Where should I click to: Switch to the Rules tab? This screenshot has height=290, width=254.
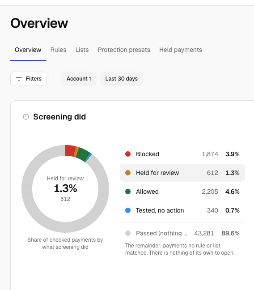coord(58,50)
